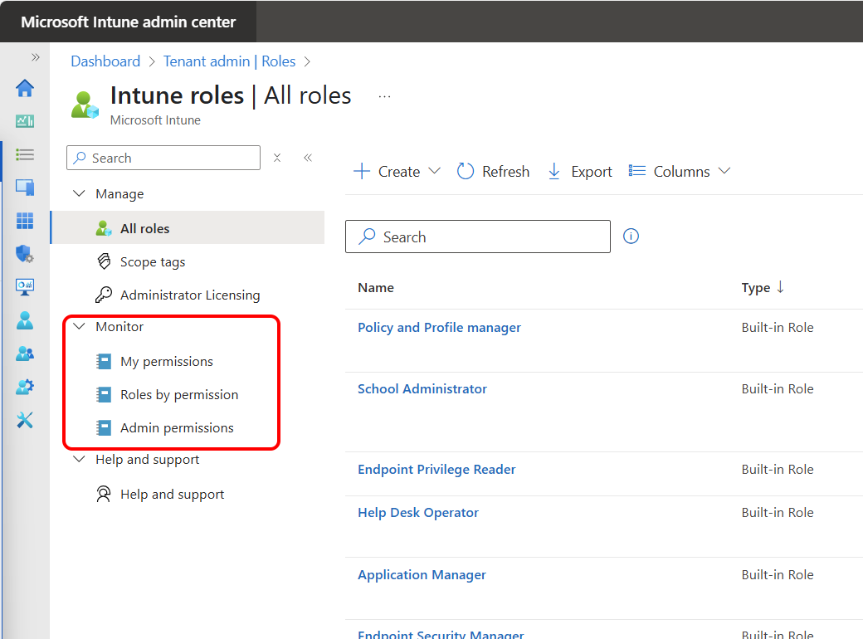
Task: Open the Home icon in the sidebar
Action: pyautogui.click(x=25, y=88)
